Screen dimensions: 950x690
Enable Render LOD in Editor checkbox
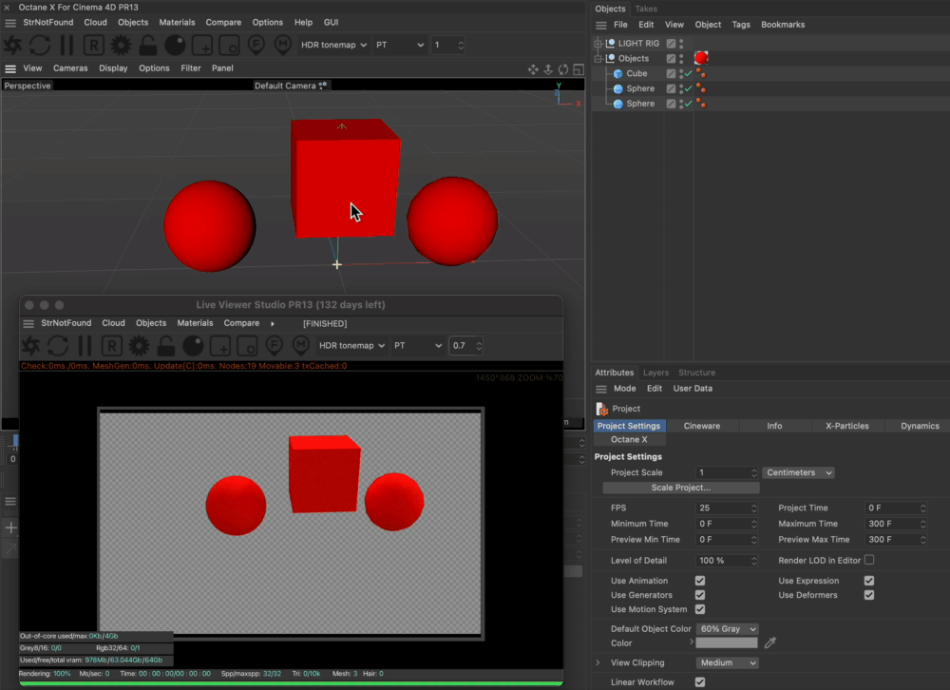869,561
